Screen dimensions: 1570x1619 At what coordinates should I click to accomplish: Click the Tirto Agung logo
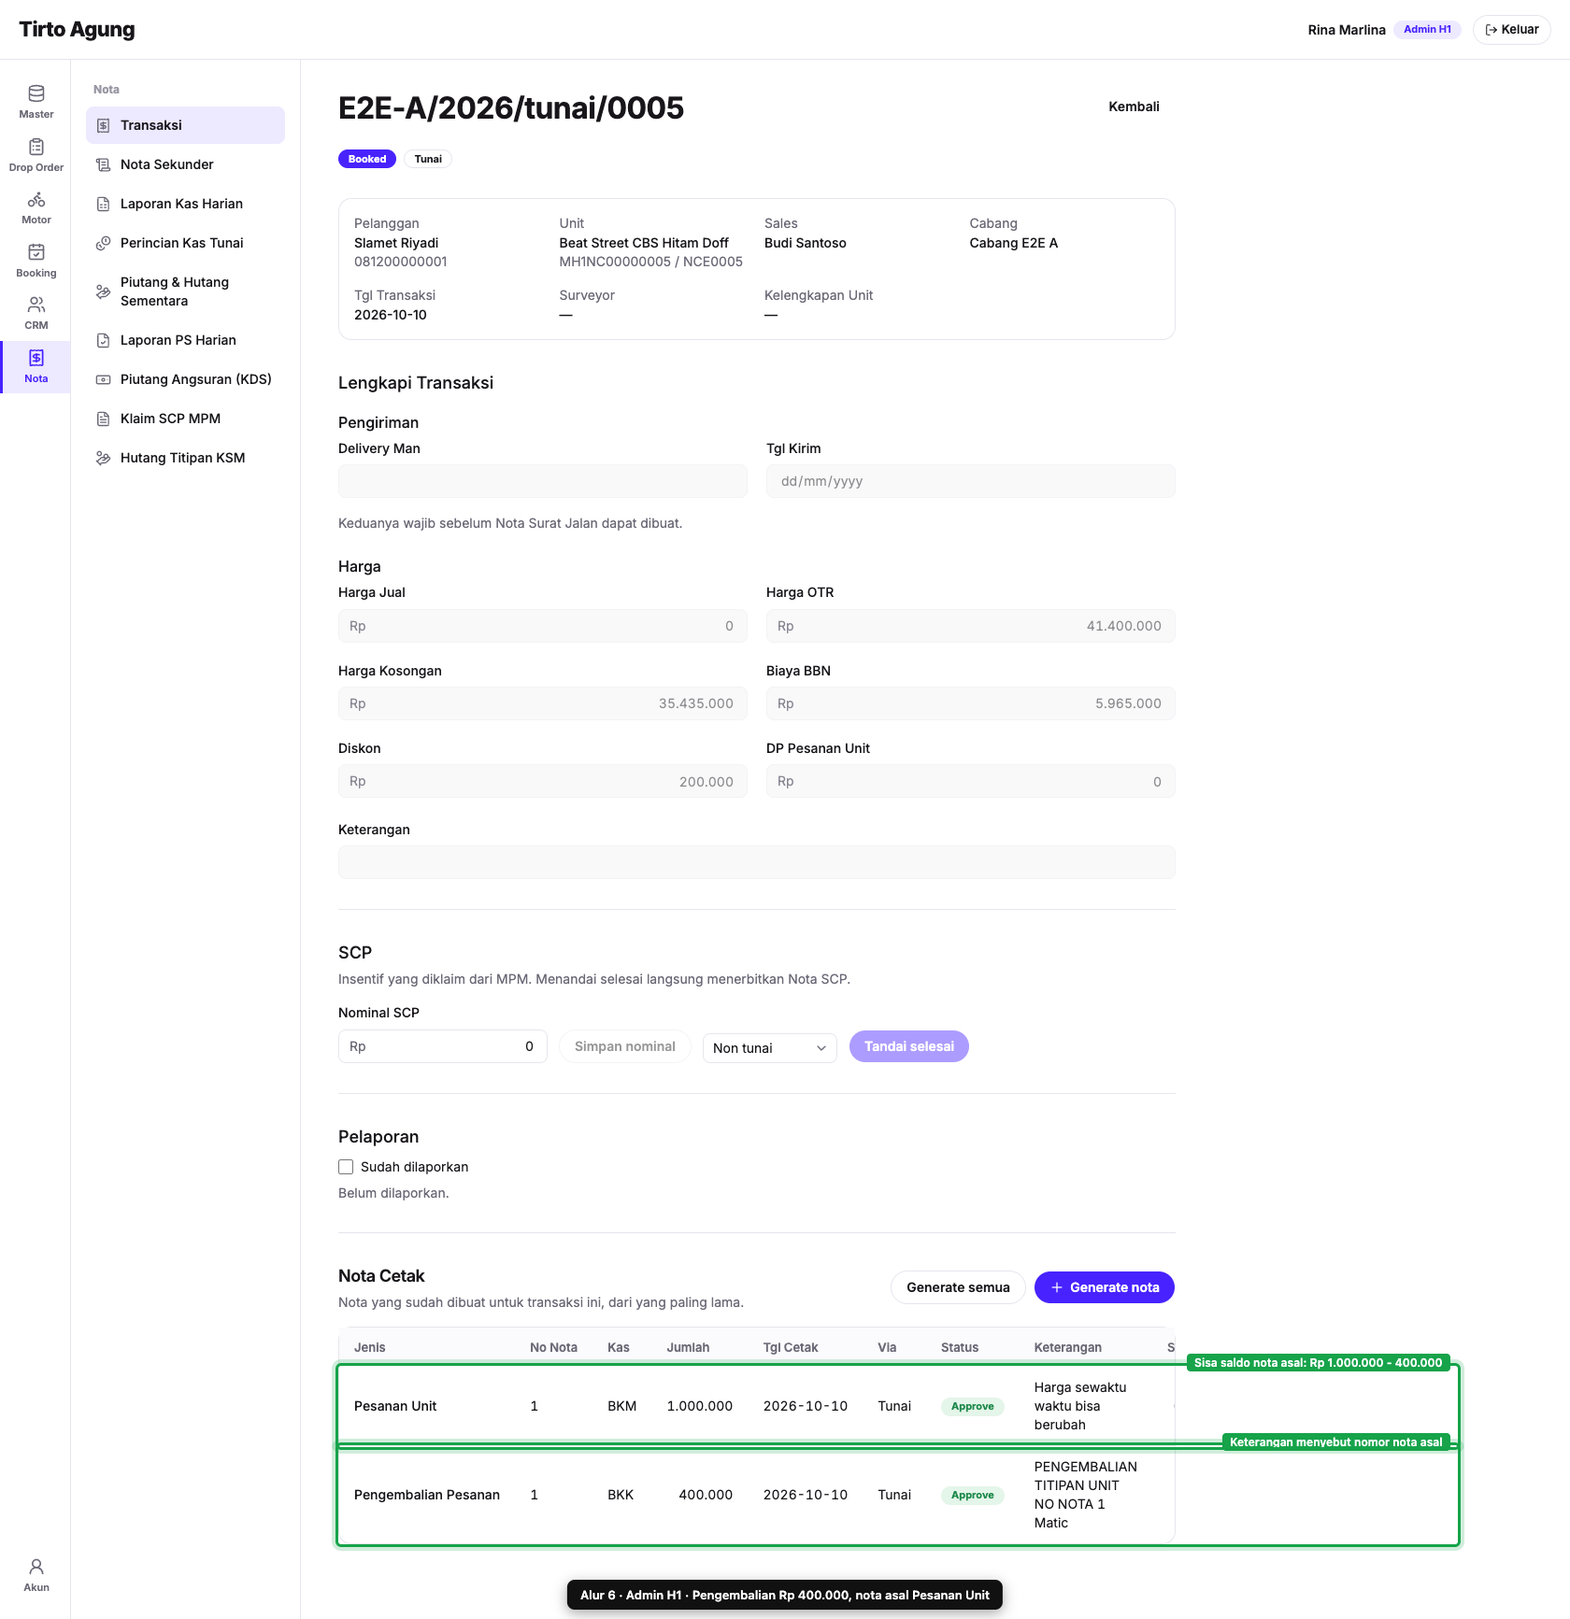tap(77, 30)
